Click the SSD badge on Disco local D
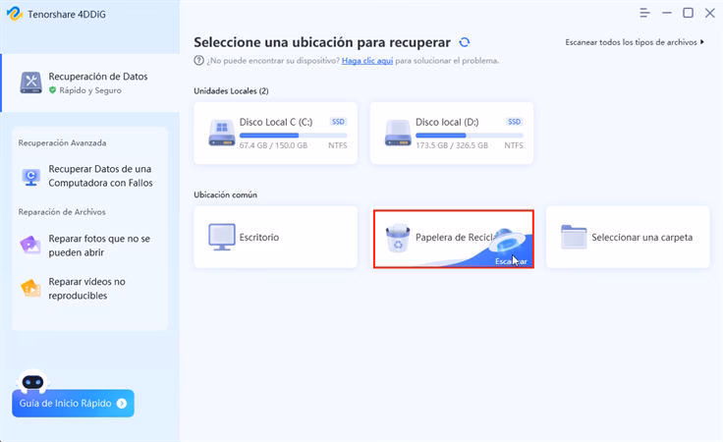The width and height of the screenshot is (723, 442). (x=515, y=122)
